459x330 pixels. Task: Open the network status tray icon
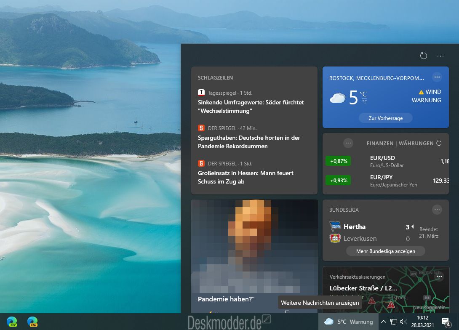pyautogui.click(x=394, y=322)
